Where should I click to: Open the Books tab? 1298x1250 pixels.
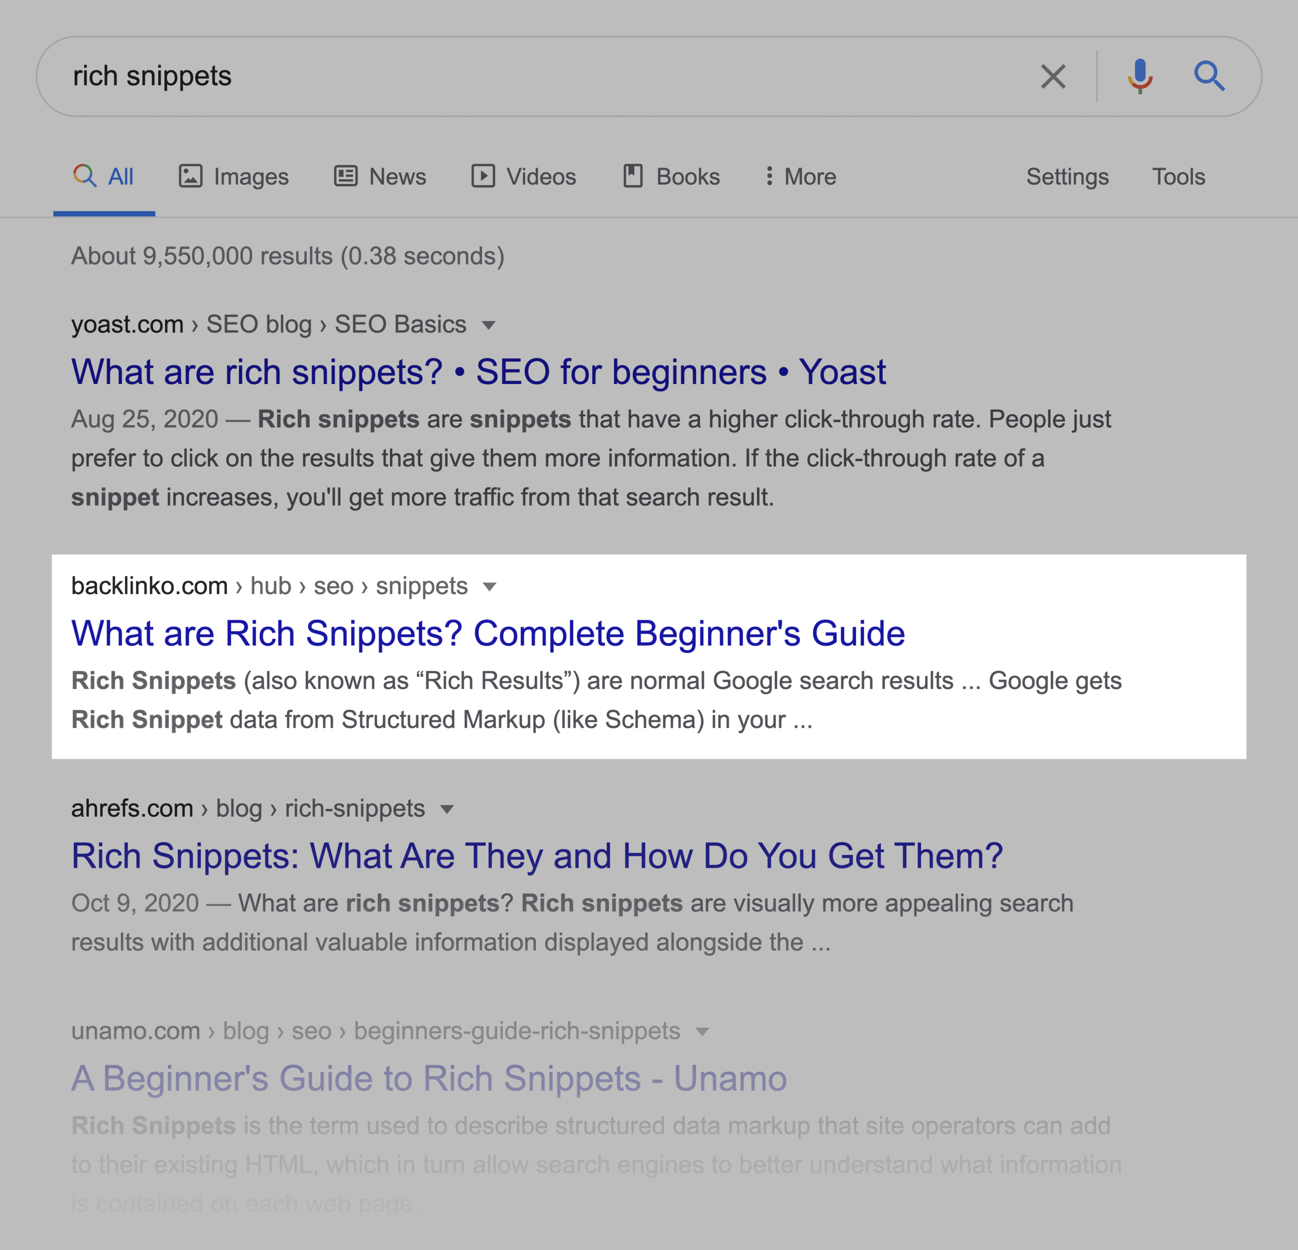point(671,177)
